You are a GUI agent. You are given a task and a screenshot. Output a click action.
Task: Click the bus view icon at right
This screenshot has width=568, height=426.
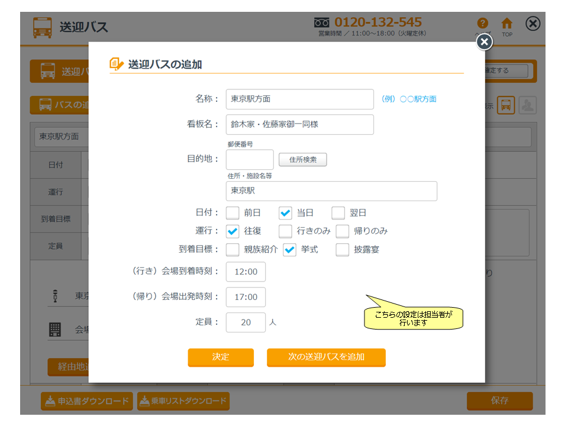pyautogui.click(x=506, y=105)
